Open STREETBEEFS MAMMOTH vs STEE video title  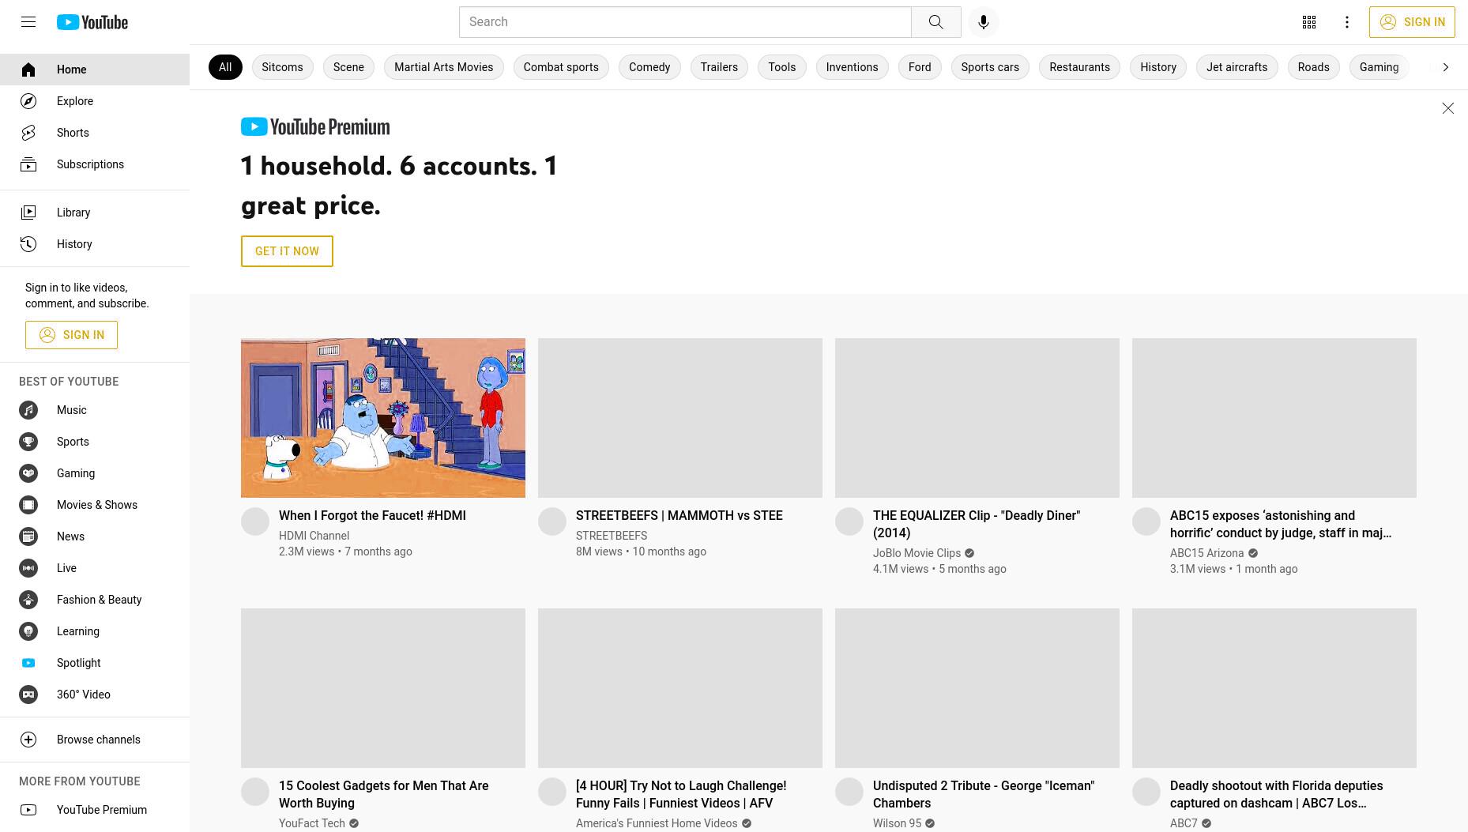click(679, 515)
